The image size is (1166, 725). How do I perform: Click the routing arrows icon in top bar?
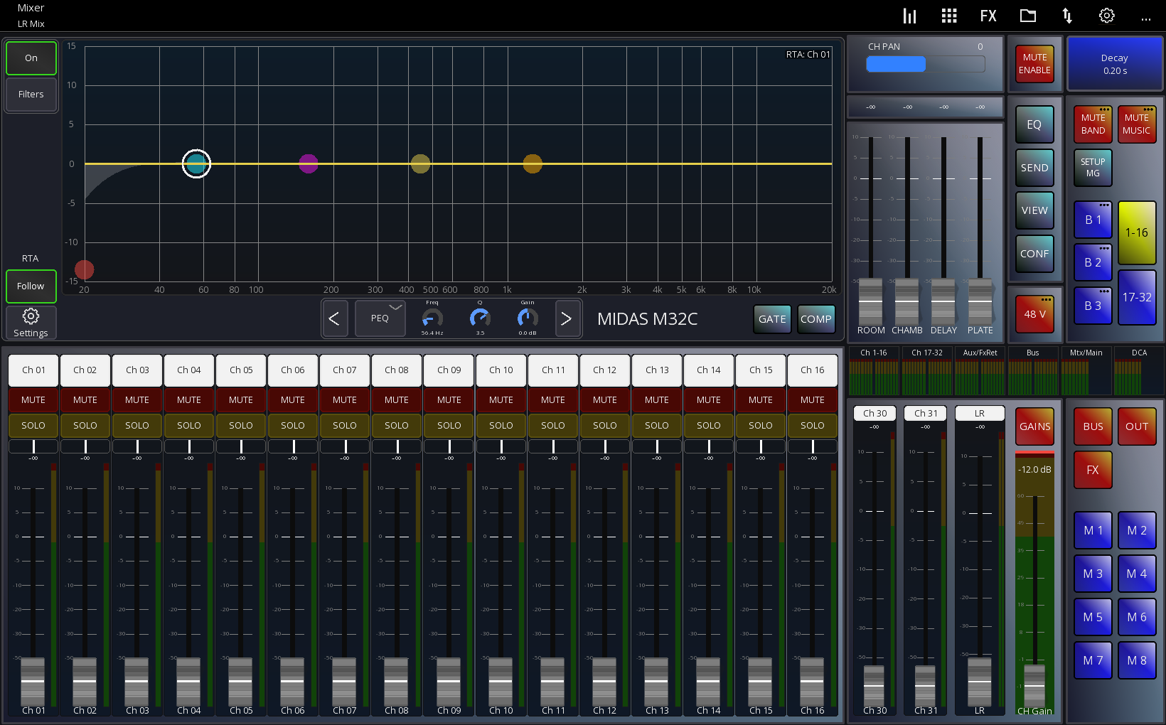click(1067, 16)
